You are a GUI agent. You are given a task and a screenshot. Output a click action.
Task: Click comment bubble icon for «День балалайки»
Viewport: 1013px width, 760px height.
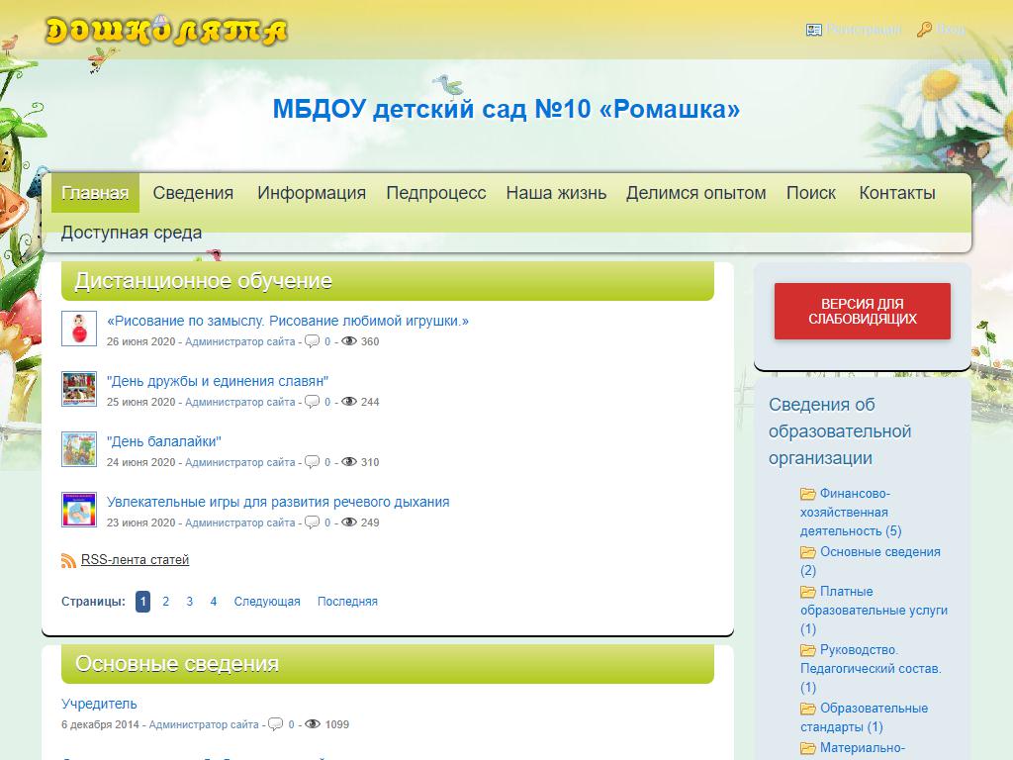click(x=312, y=462)
